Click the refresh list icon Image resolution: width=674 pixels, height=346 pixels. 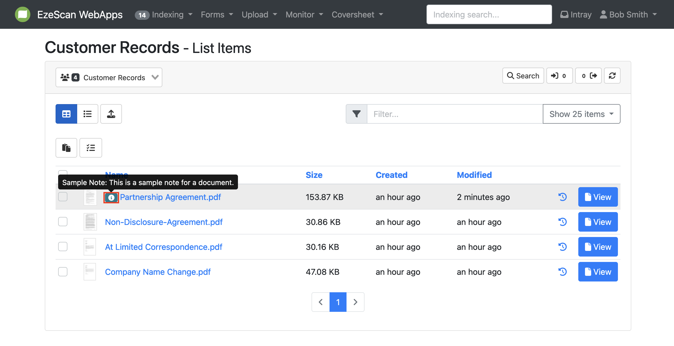pyautogui.click(x=612, y=76)
